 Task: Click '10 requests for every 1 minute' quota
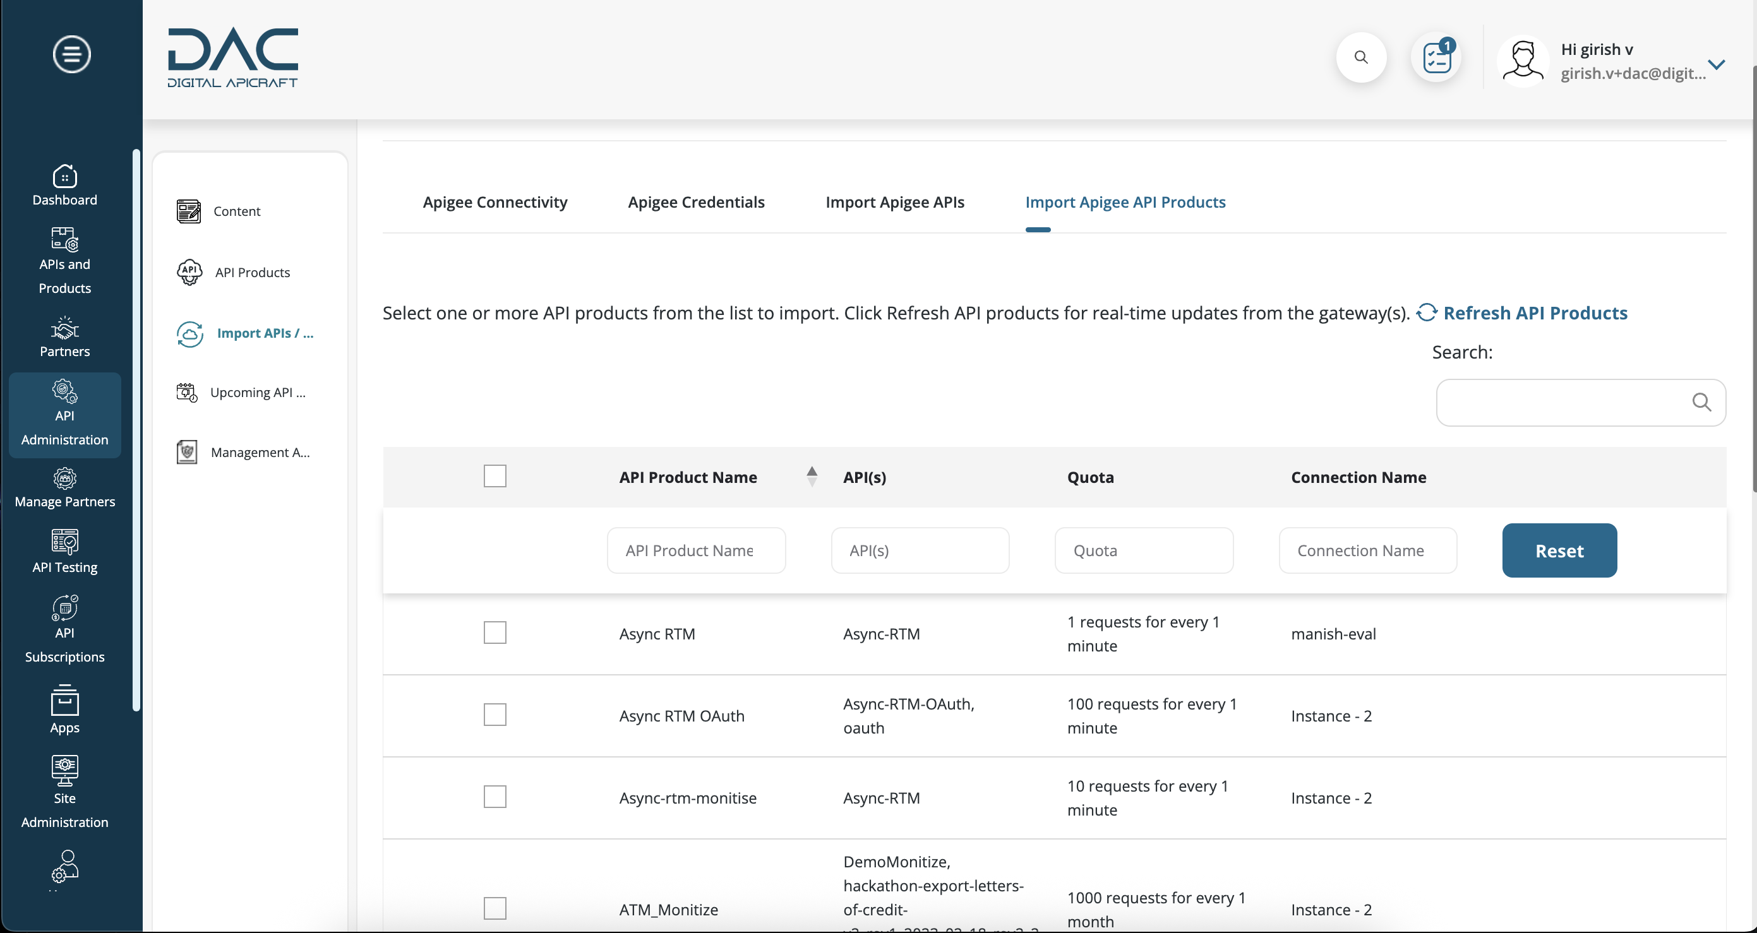[1148, 797]
